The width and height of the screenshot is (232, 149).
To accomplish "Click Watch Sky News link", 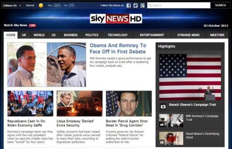I will point(15,25).
